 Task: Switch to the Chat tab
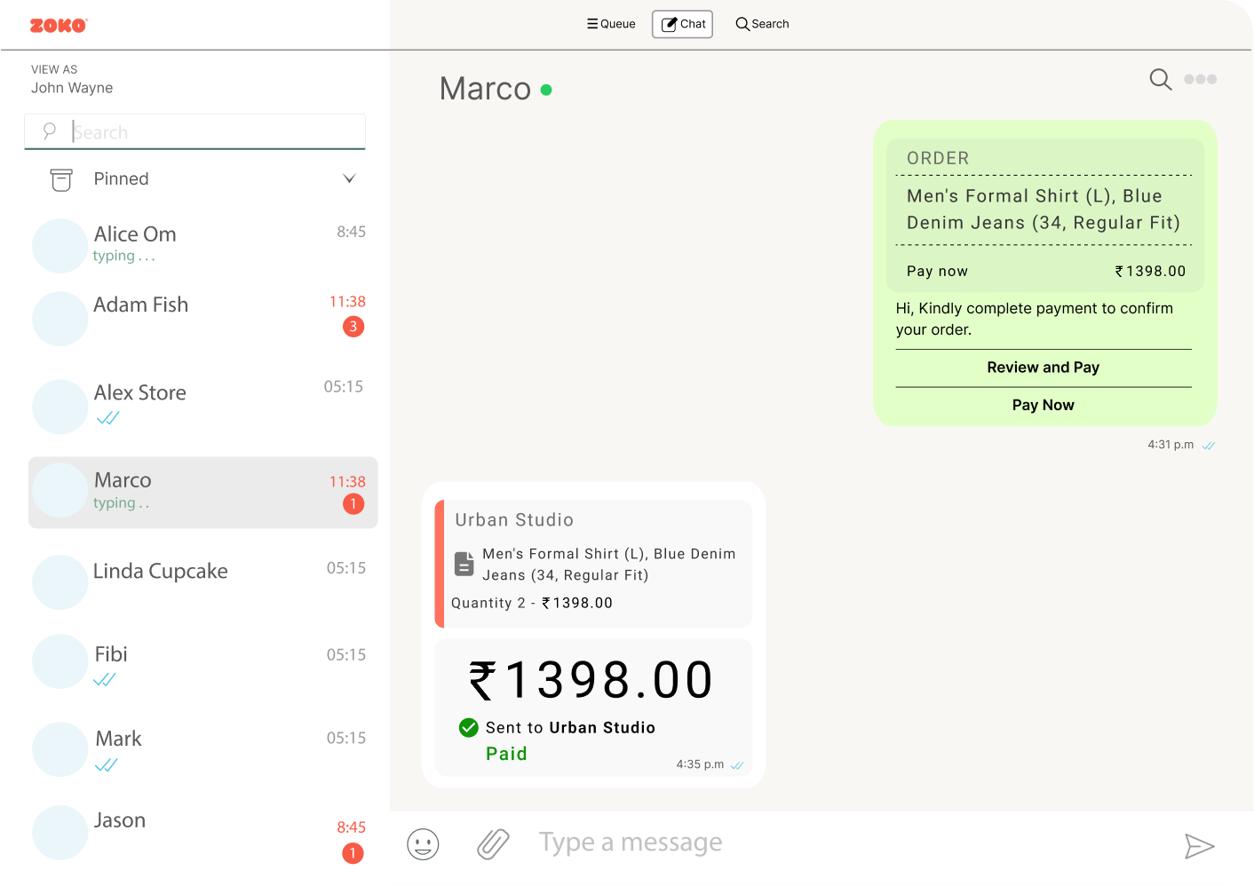pos(682,24)
